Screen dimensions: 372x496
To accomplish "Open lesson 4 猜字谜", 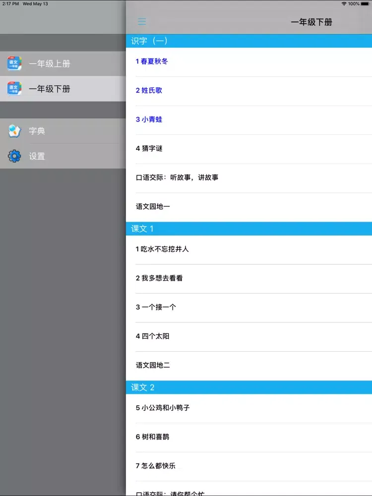I will pyautogui.click(x=249, y=149).
